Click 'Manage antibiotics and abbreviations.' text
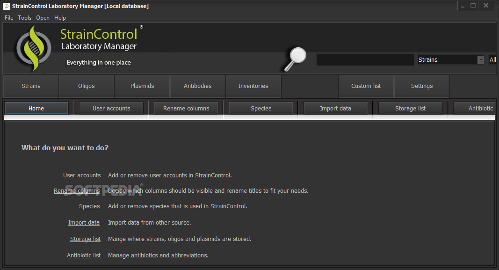This screenshot has height=270, width=499. pos(158,255)
